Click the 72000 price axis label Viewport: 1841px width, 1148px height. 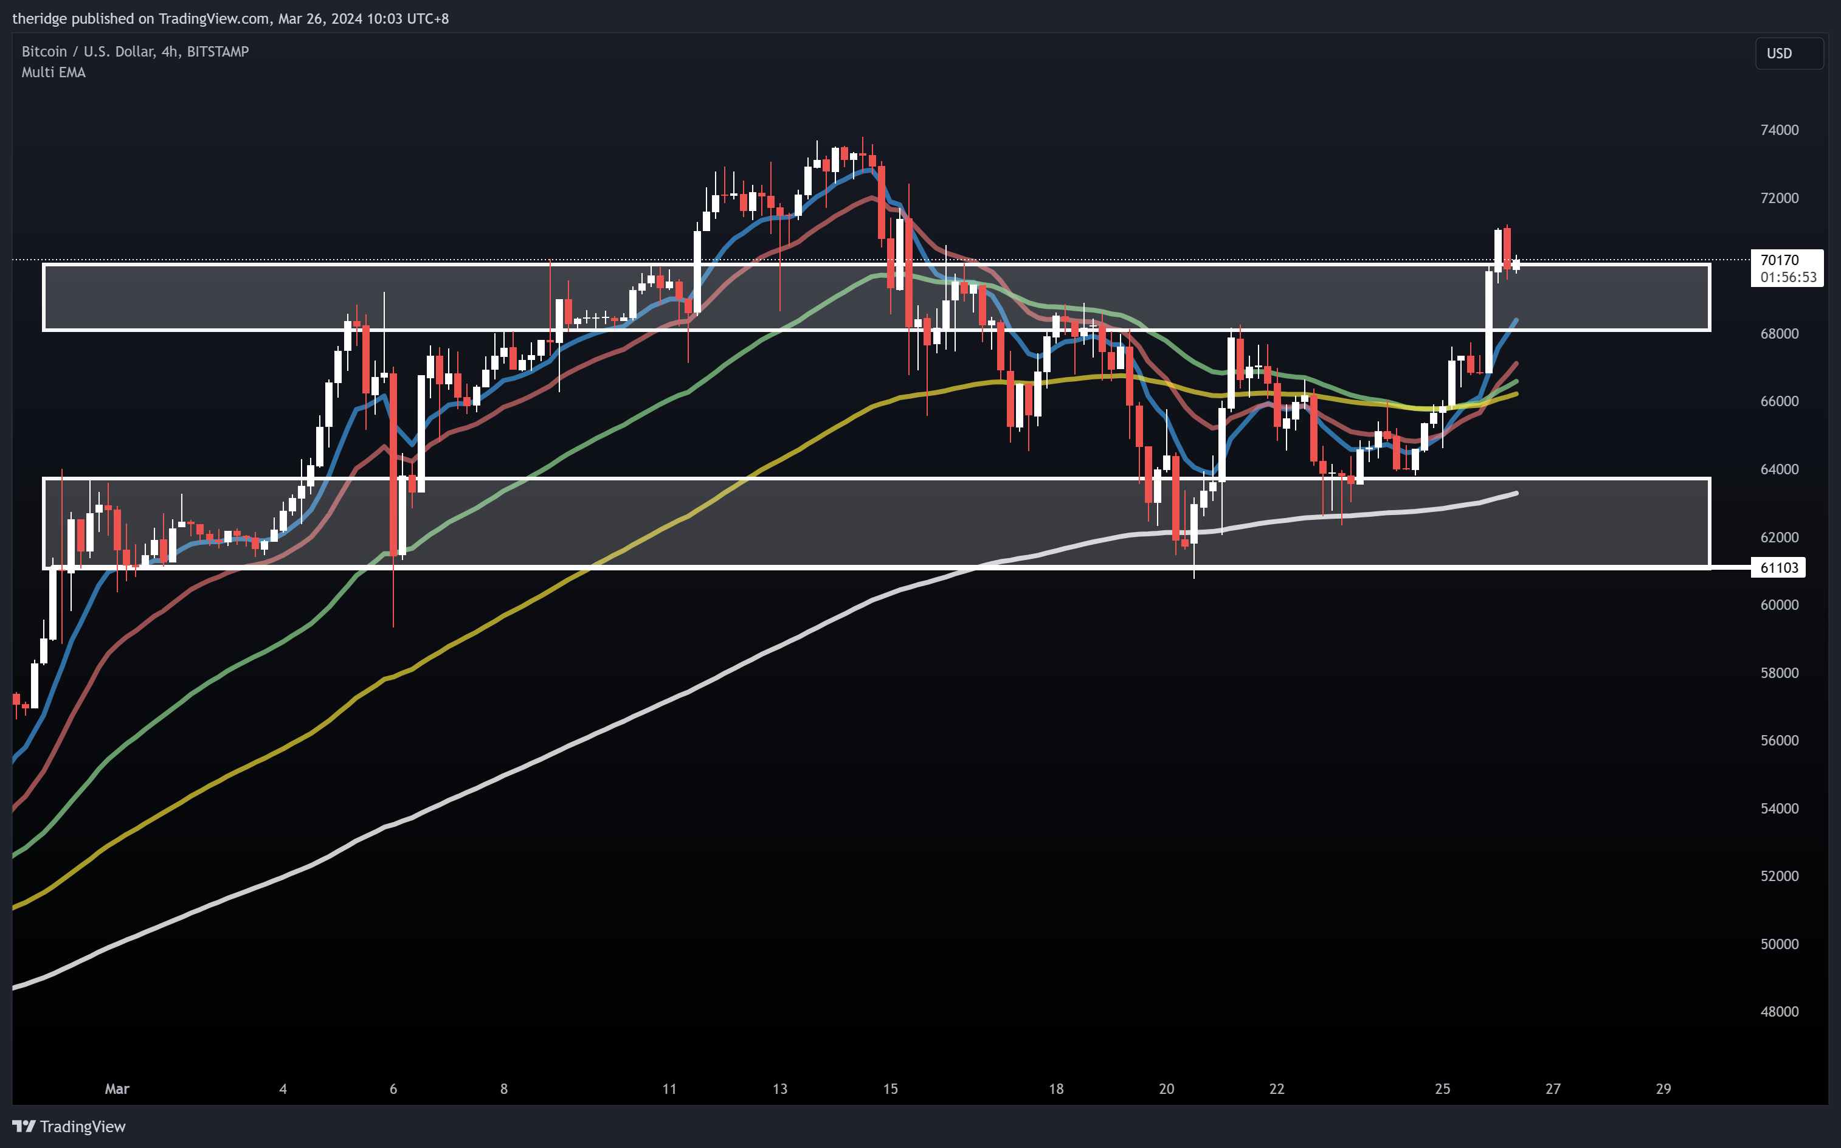[x=1779, y=198]
